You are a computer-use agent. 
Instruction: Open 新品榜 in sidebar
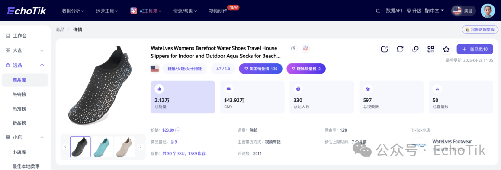click(19, 123)
